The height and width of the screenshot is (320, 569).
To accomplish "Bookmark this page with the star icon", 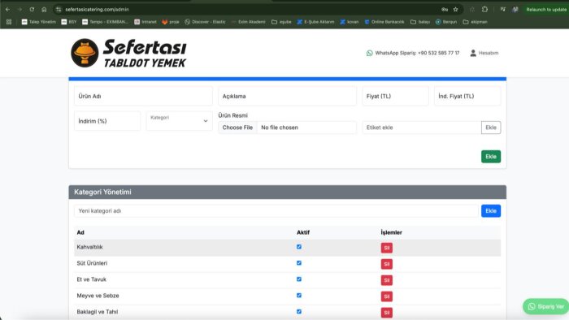I will click(x=455, y=10).
